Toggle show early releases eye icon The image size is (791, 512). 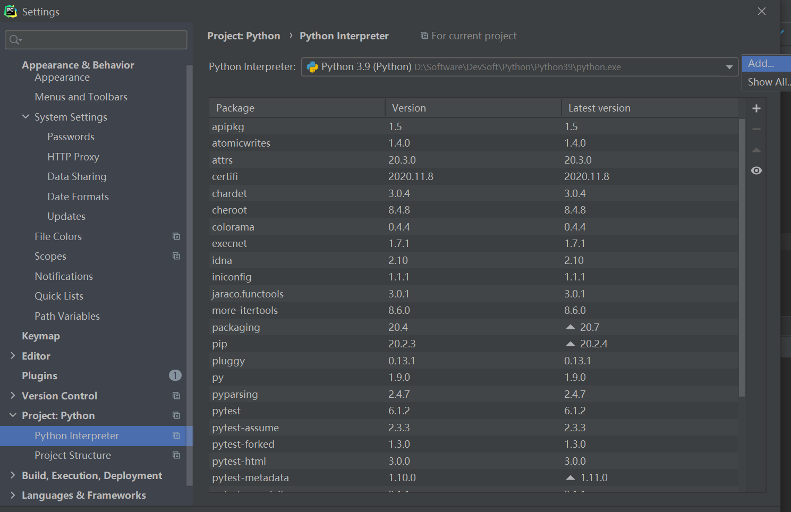756,170
